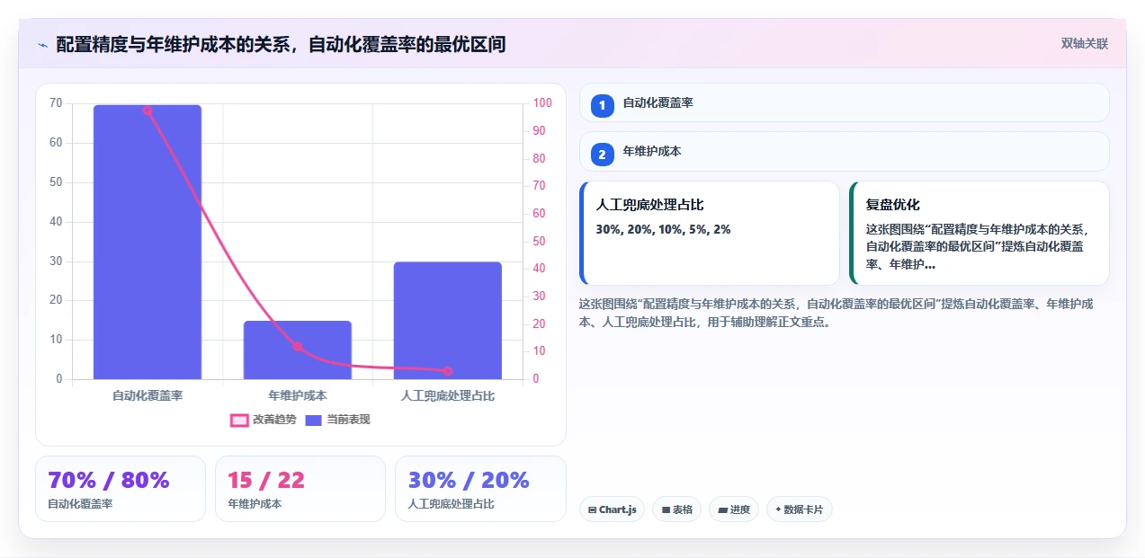The image size is (1145, 558).
Task: Click the 复盘优化 card description text
Action: tap(978, 247)
